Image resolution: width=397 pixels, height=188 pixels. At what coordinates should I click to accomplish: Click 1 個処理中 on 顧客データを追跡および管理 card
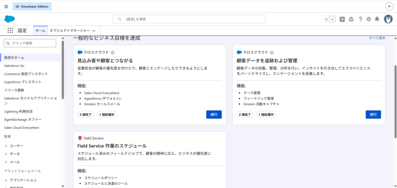tap(266, 115)
